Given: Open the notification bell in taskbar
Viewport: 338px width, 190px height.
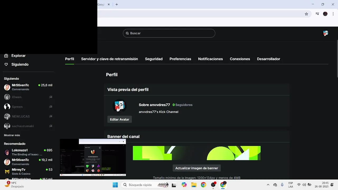Looking at the screenshot, I should point(332,185).
